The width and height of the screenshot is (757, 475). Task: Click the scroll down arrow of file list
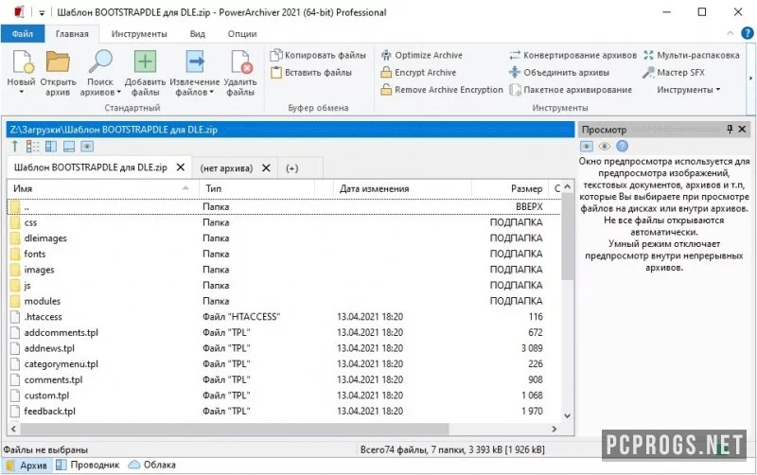pos(567,415)
